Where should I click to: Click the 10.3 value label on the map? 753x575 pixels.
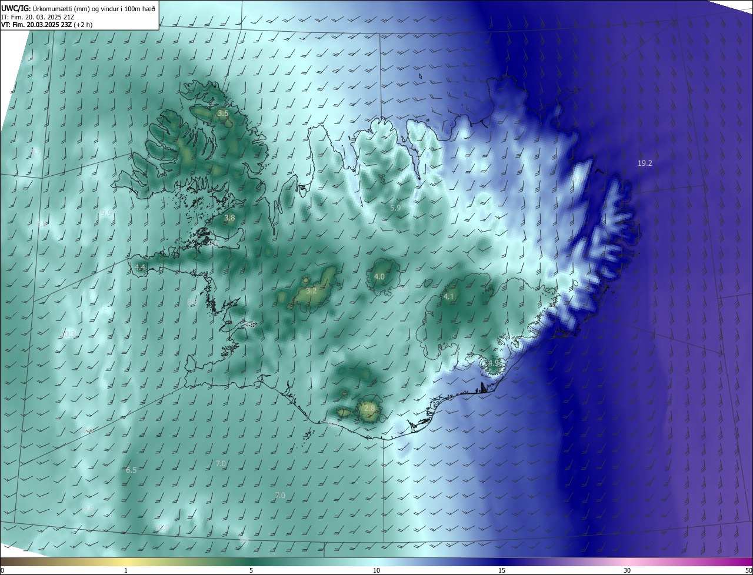(68, 335)
